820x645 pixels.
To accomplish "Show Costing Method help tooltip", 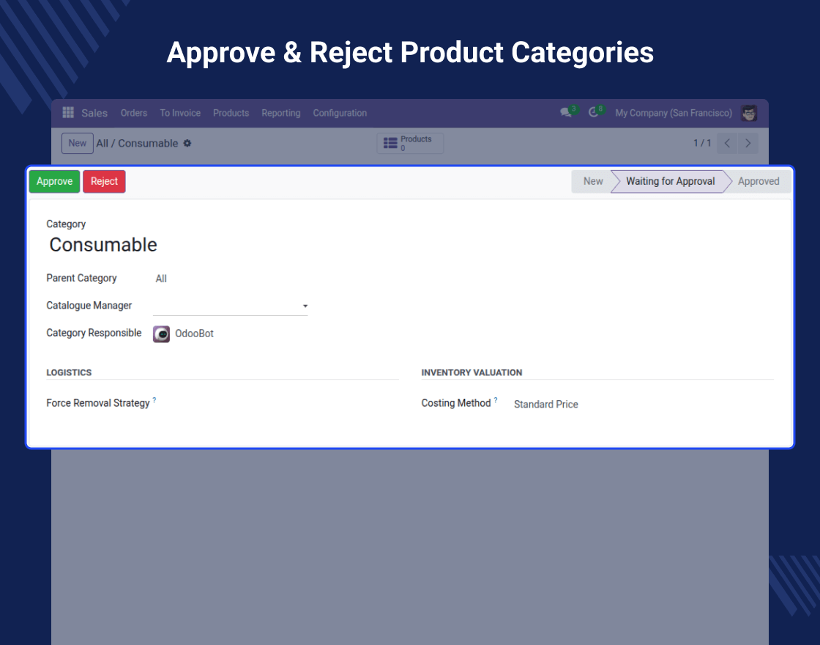I will tap(495, 400).
